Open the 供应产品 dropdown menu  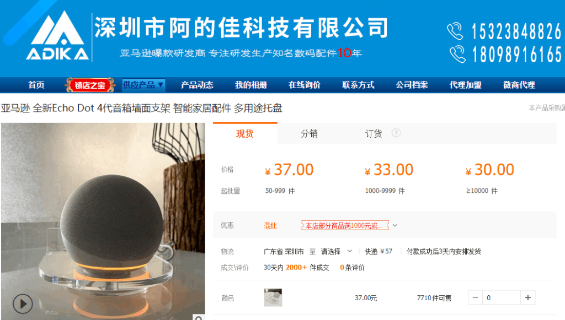coord(143,85)
